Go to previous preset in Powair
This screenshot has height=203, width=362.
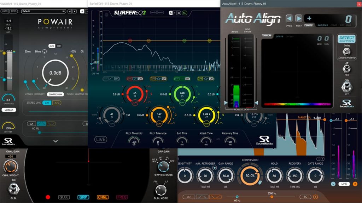click(x=70, y=11)
